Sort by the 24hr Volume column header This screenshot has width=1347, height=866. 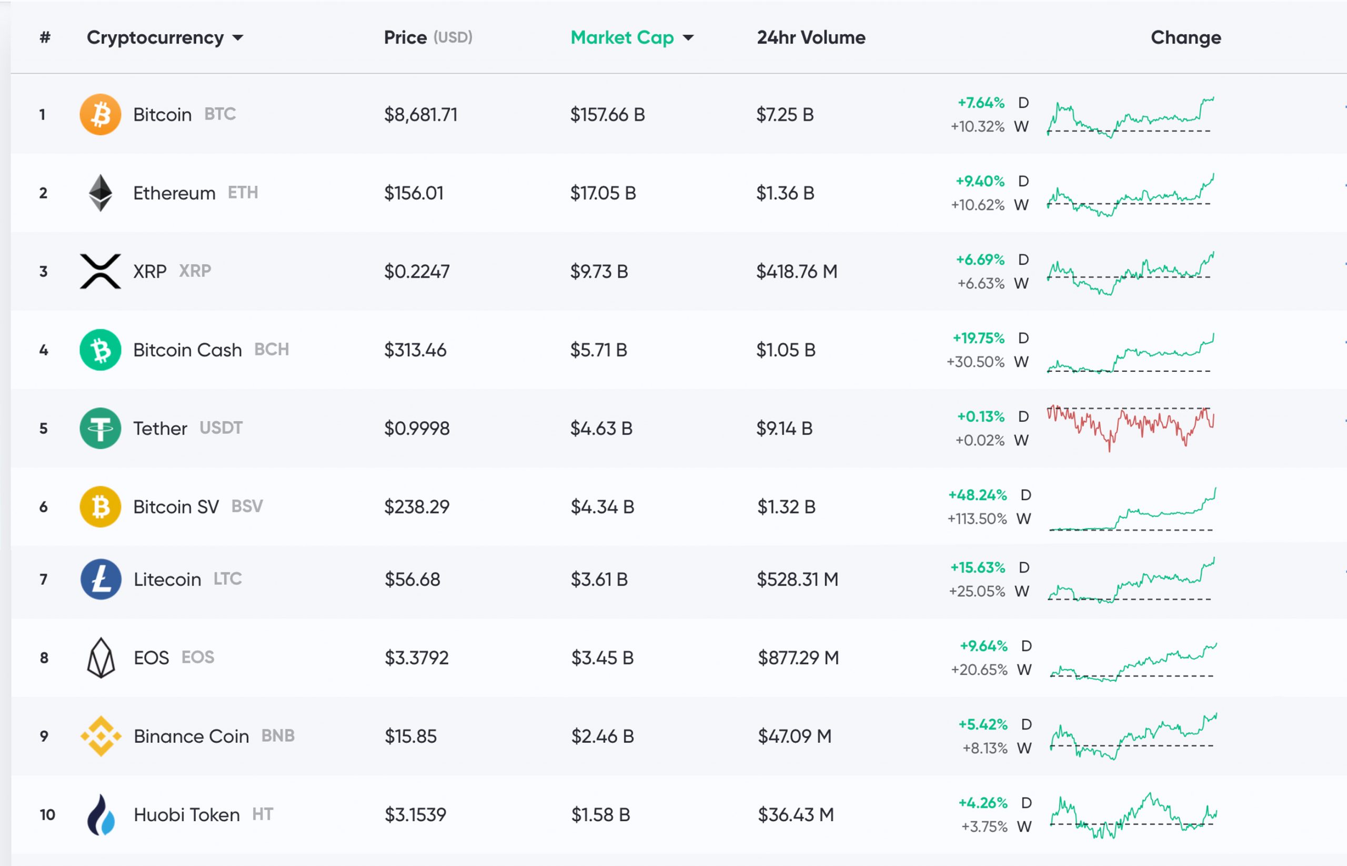coord(811,37)
